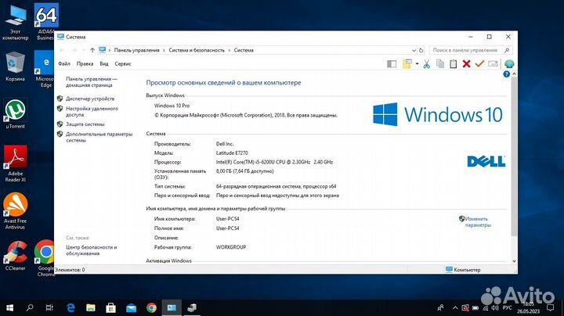Screen dimensions: 564x316
Task: Open Дополнительные параметры системы
Action: (99, 137)
